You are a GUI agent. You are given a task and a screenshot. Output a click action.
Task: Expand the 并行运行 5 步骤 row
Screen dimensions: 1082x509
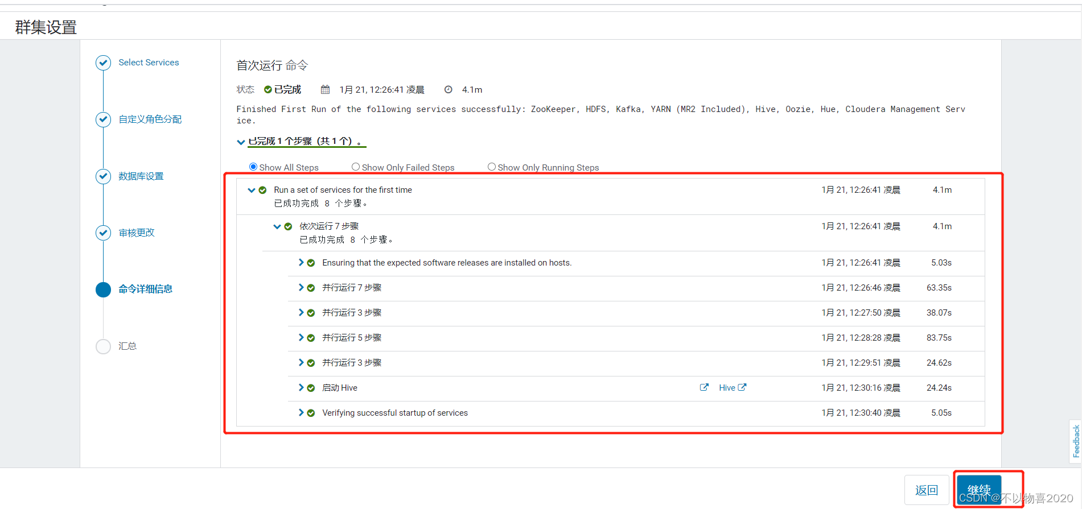coord(301,337)
